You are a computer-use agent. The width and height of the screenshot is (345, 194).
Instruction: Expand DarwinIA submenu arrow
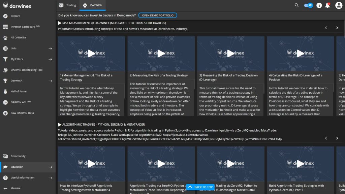(x=51, y=81)
